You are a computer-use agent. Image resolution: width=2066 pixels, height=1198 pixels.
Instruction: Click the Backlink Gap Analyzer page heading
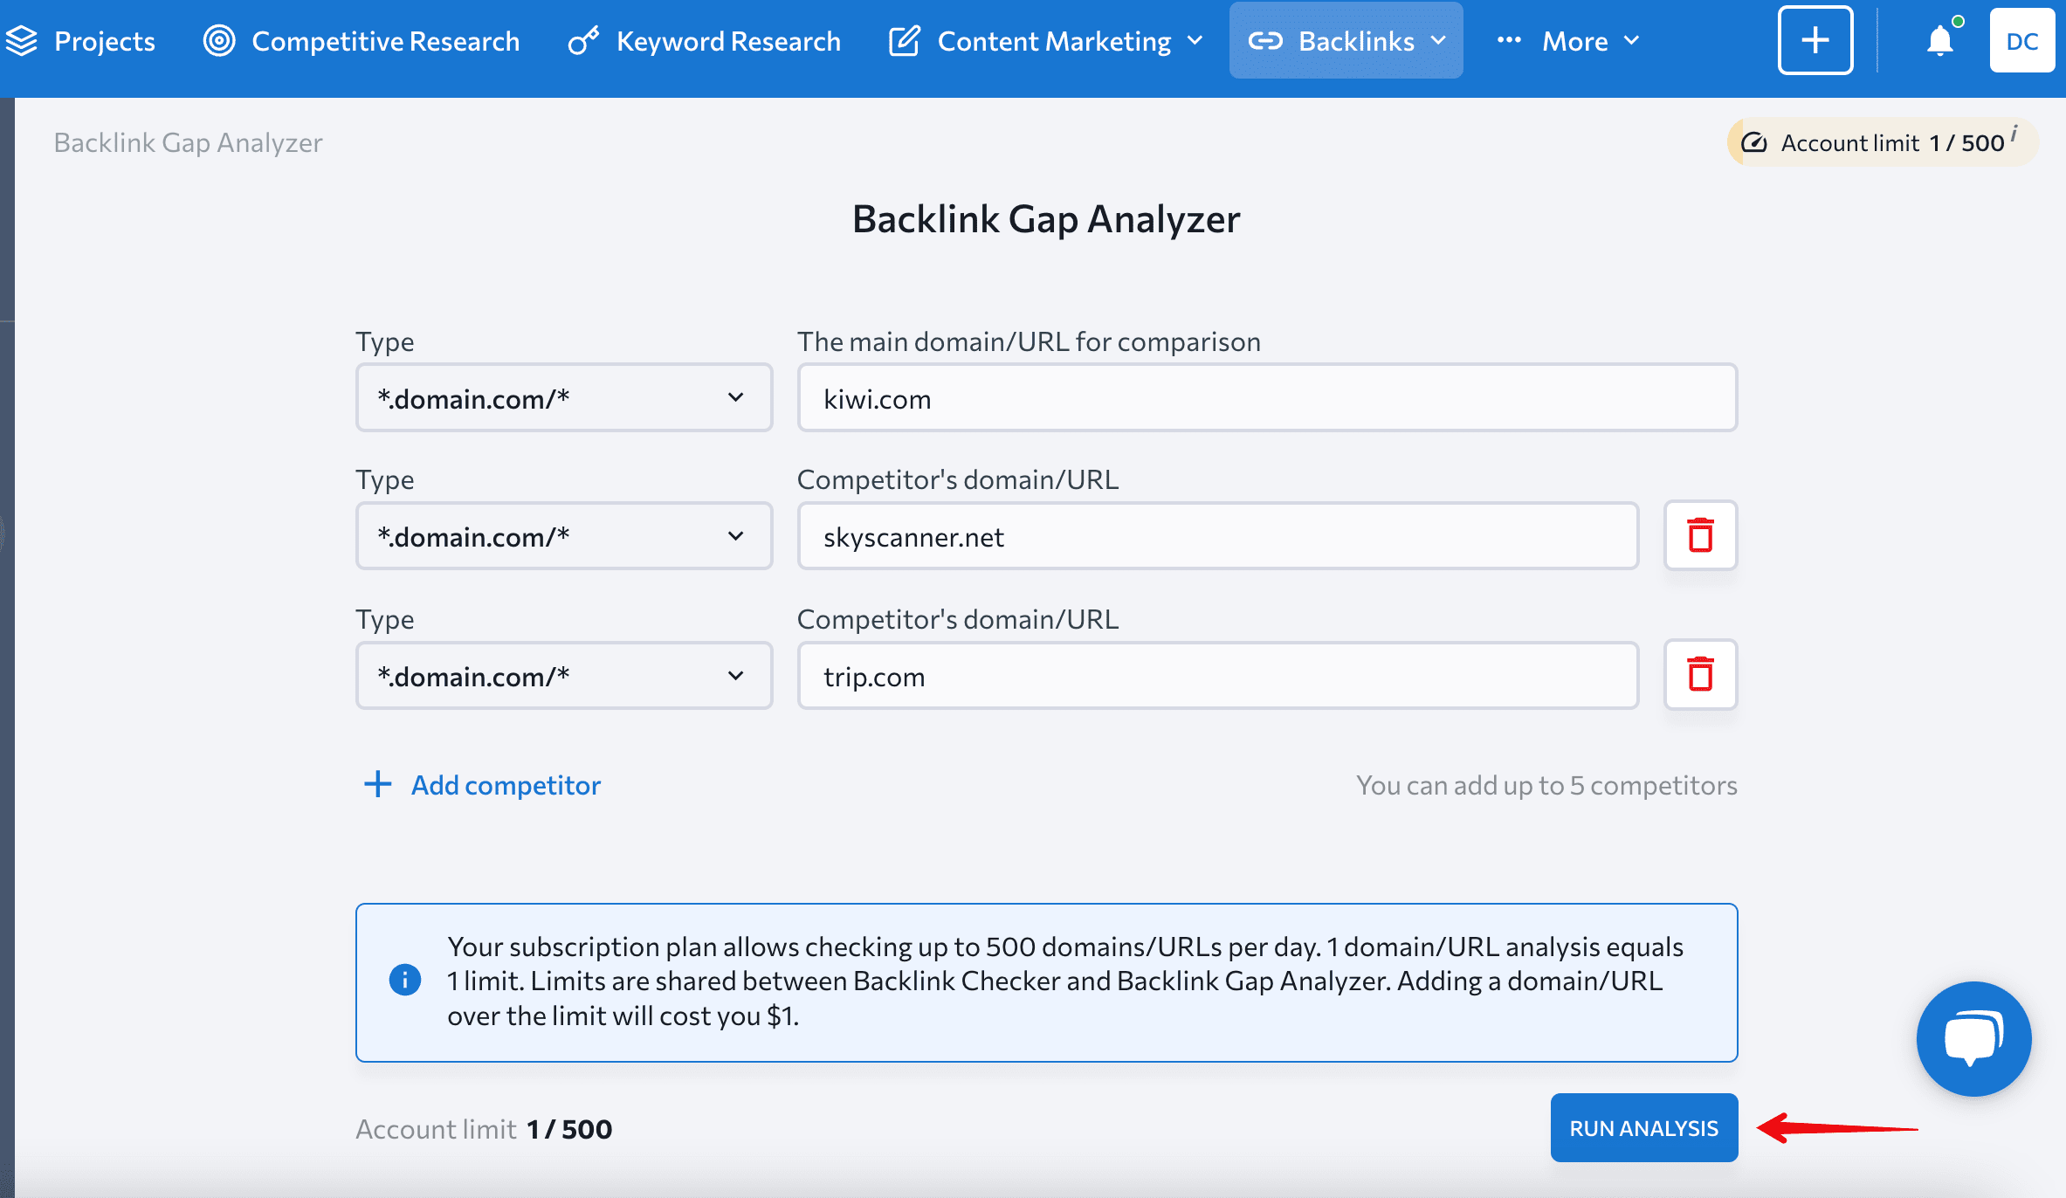click(x=1046, y=219)
